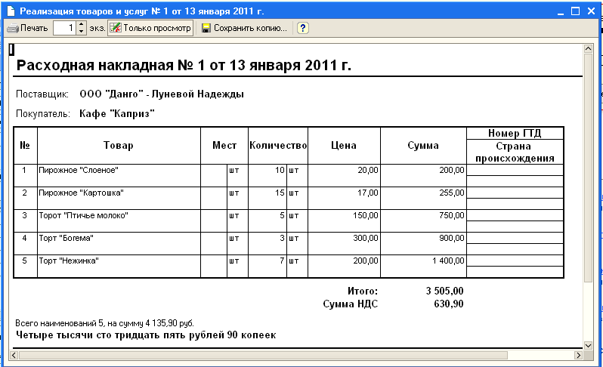603x367 pixels.
Task: Click the Цена column header
Action: [344, 146]
